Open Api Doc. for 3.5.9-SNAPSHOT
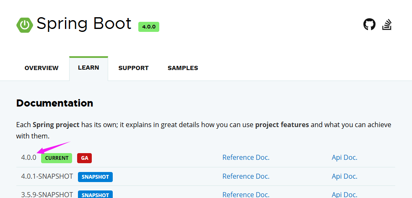Viewport: 412px width, 198px height. [x=345, y=195]
